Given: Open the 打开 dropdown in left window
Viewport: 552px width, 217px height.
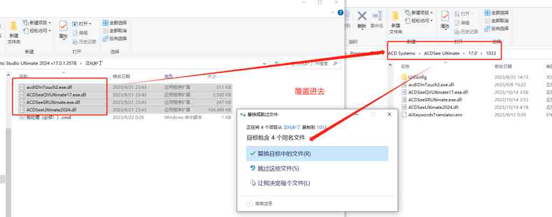Looking at the screenshot, I should click(82, 24).
